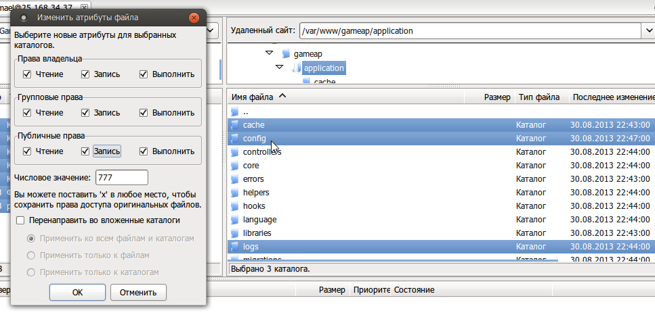This screenshot has width=655, height=315.
Task: Toggle group Запись permission checkbox
Action: pos(85,113)
